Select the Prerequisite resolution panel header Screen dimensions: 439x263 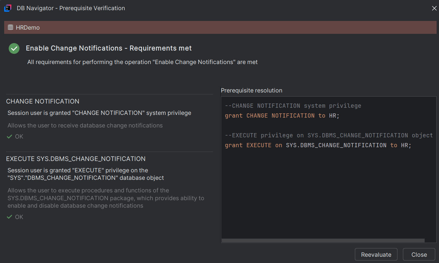point(251,90)
